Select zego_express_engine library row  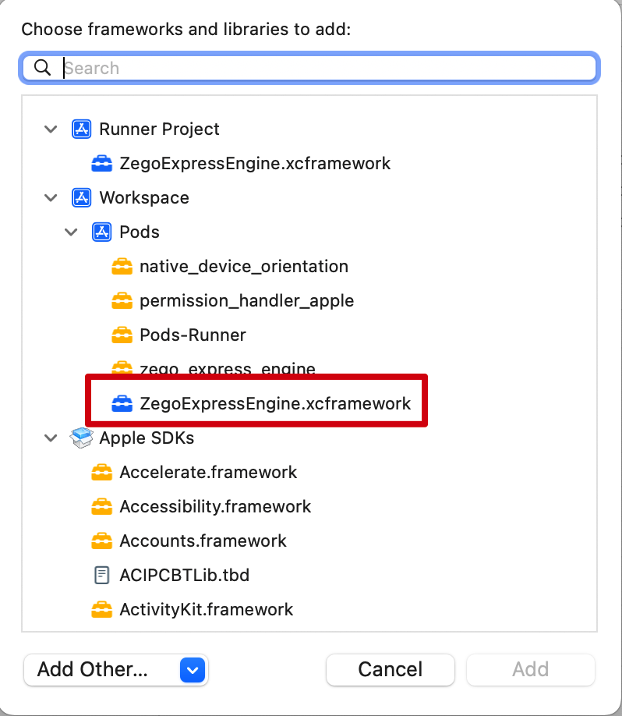click(x=228, y=367)
